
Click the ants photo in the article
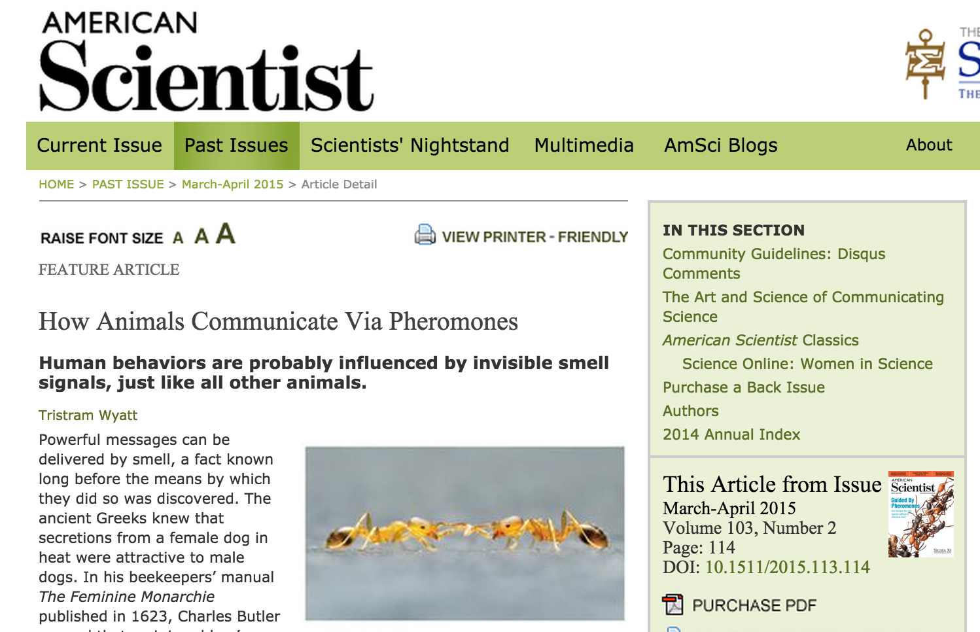[x=464, y=533]
